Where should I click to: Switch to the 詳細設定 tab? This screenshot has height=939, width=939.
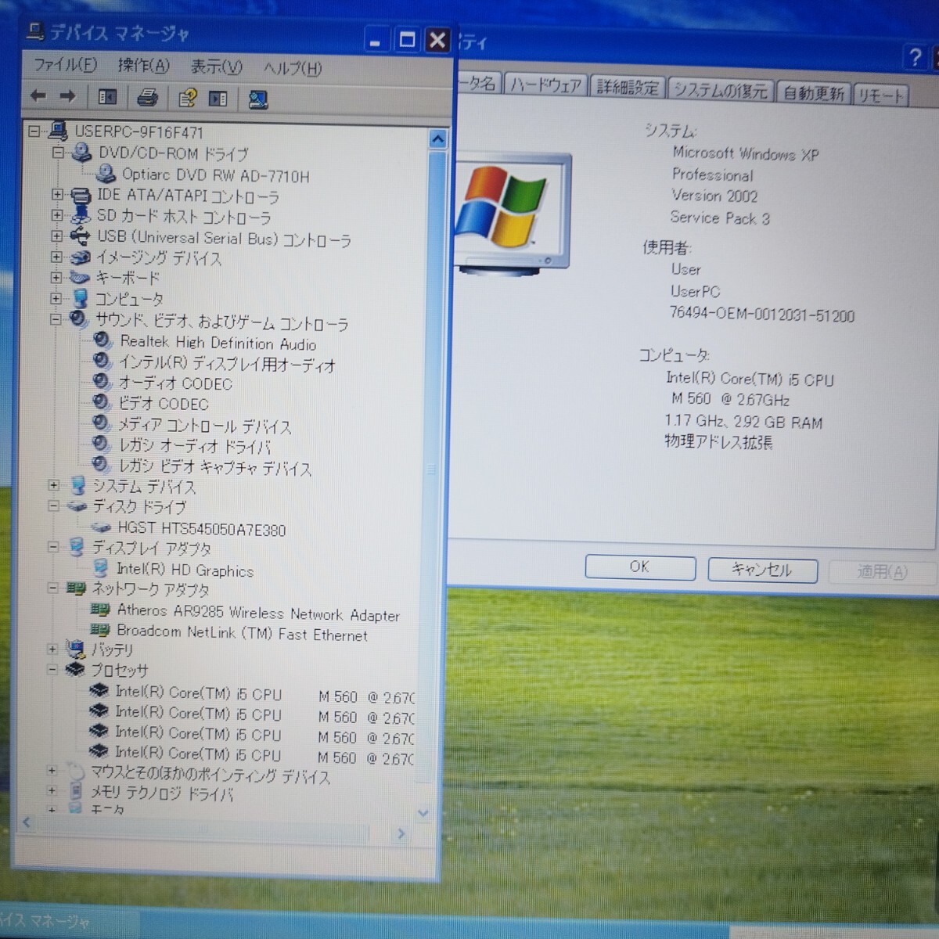[x=627, y=87]
